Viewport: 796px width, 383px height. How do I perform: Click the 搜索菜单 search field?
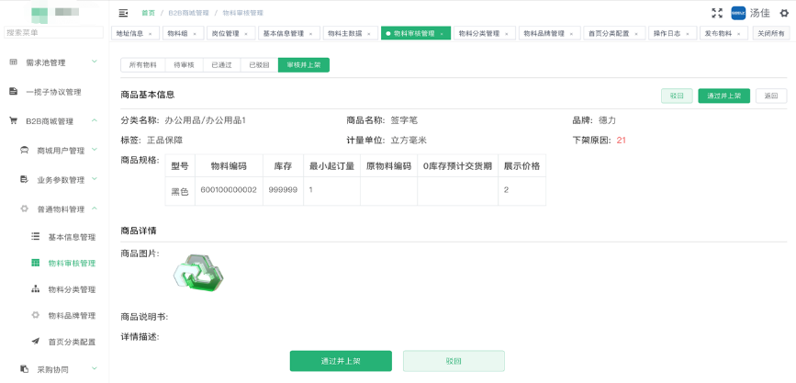53,32
